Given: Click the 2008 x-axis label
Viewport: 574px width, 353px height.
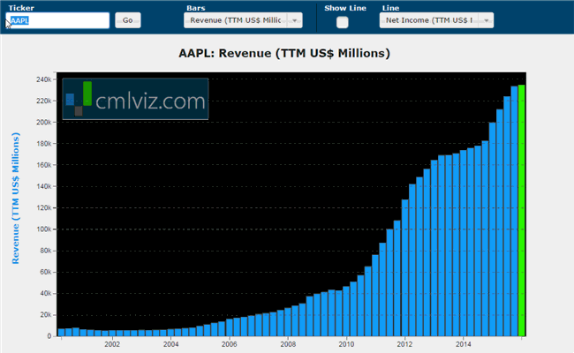Looking at the screenshot, I should tap(288, 344).
